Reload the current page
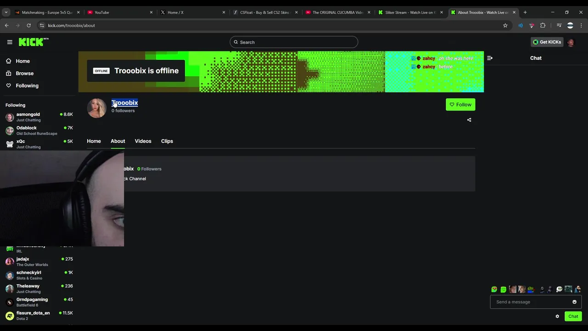The image size is (588, 331). pos(28,25)
